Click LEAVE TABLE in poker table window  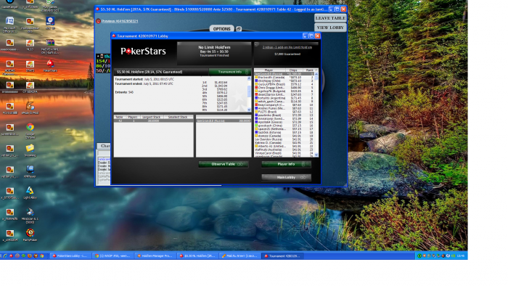tap(330, 18)
